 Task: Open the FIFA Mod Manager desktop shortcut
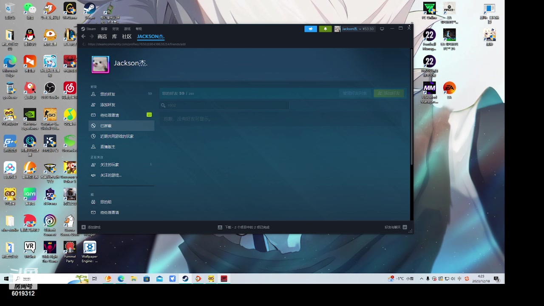[x=429, y=93]
